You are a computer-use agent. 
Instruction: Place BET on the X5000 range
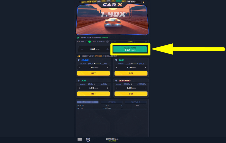(131, 94)
